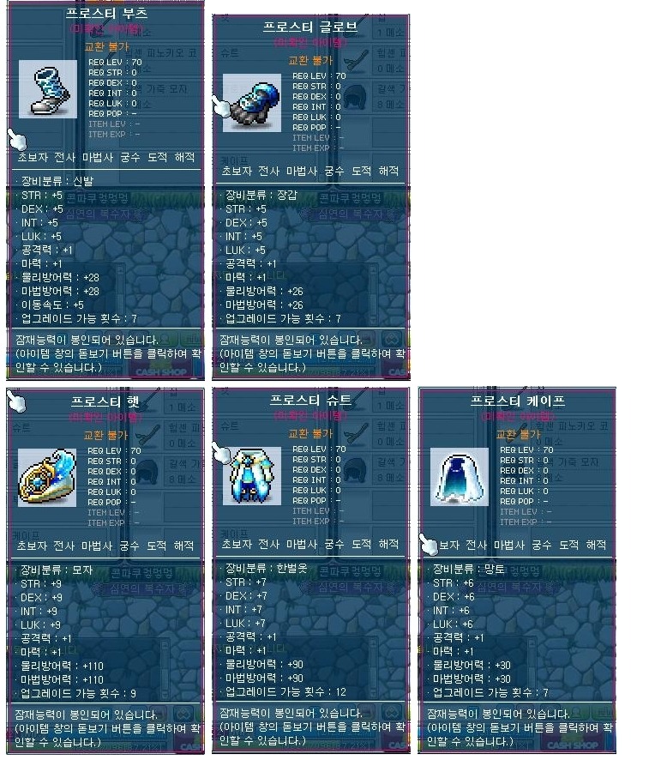649x760 pixels.
Task: Open CASH SHOP button under the cape tooltip
Action: coord(573,745)
